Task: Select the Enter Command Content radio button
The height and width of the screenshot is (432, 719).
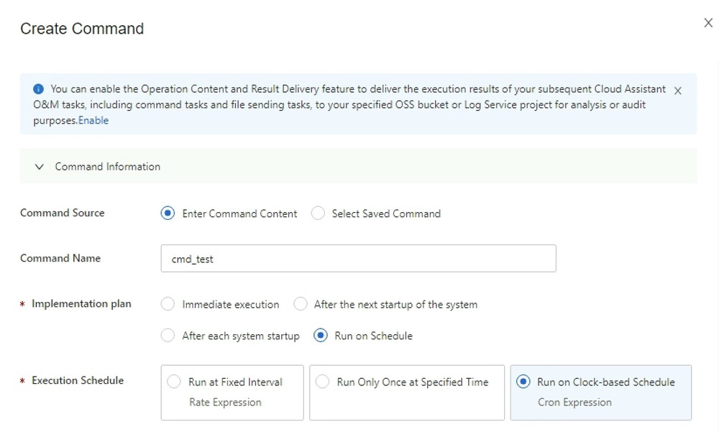Action: [x=166, y=213]
